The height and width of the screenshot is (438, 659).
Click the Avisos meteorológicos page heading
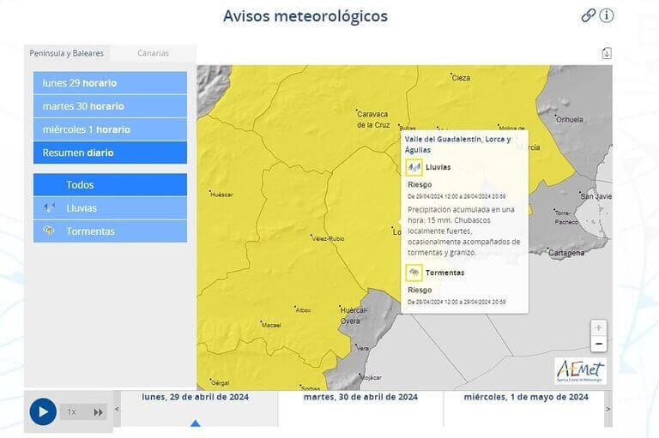click(305, 16)
